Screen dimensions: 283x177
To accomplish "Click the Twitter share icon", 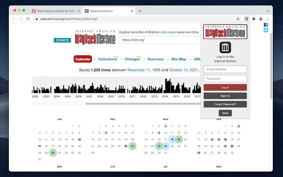I will coord(266,31).
